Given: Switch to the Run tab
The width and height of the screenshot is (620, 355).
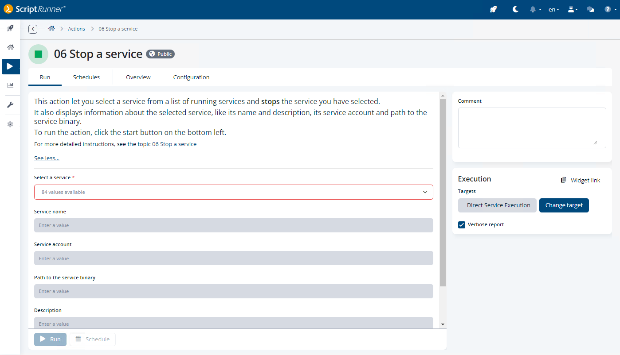Looking at the screenshot, I should coord(45,77).
